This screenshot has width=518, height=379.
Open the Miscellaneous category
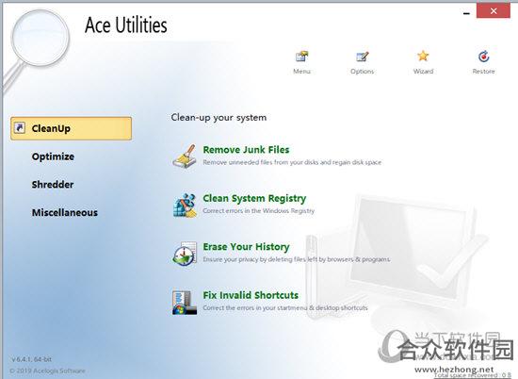[x=65, y=212]
